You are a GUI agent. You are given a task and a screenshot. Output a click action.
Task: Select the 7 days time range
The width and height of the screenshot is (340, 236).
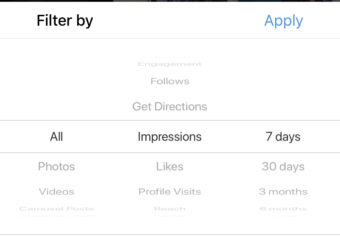coord(283,137)
